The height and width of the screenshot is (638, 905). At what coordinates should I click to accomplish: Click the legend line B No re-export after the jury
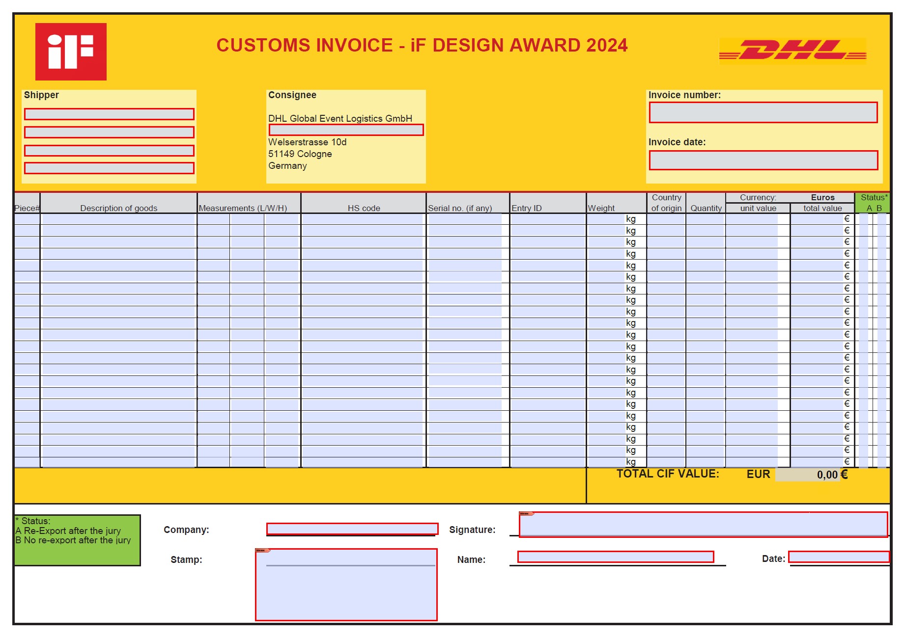point(73,540)
